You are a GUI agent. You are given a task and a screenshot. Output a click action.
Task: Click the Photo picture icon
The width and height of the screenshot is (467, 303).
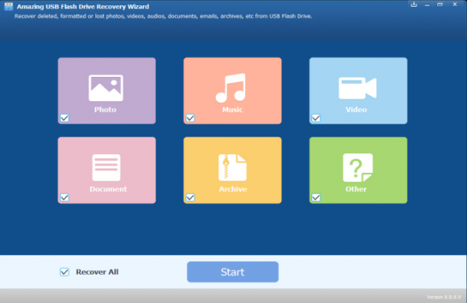tap(106, 89)
